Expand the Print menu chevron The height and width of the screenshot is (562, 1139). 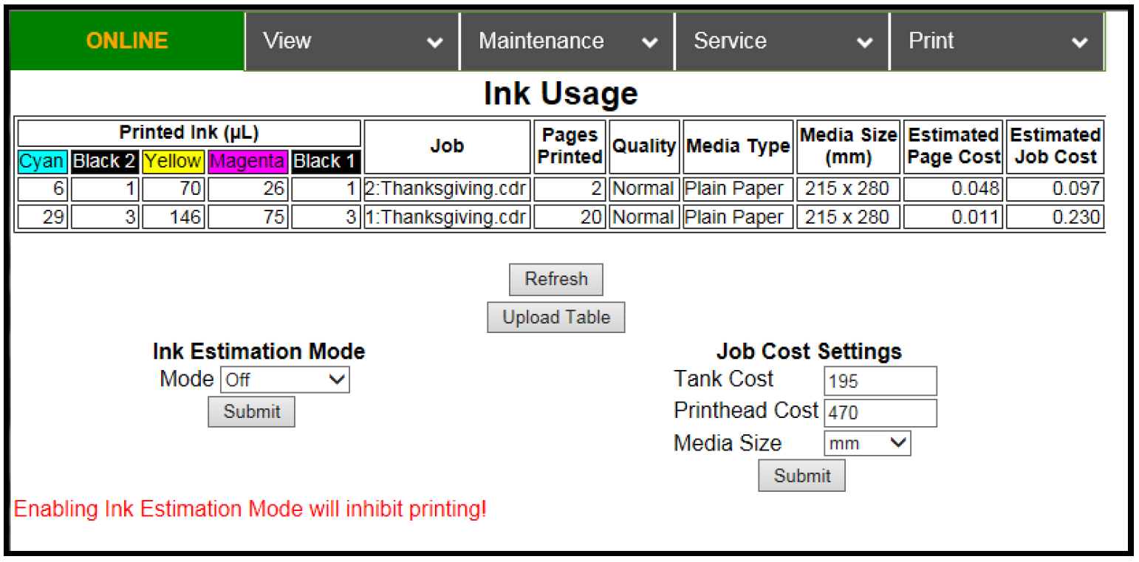click(x=1080, y=42)
